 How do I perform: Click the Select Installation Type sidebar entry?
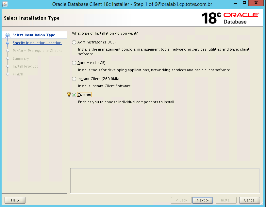coord(33,35)
